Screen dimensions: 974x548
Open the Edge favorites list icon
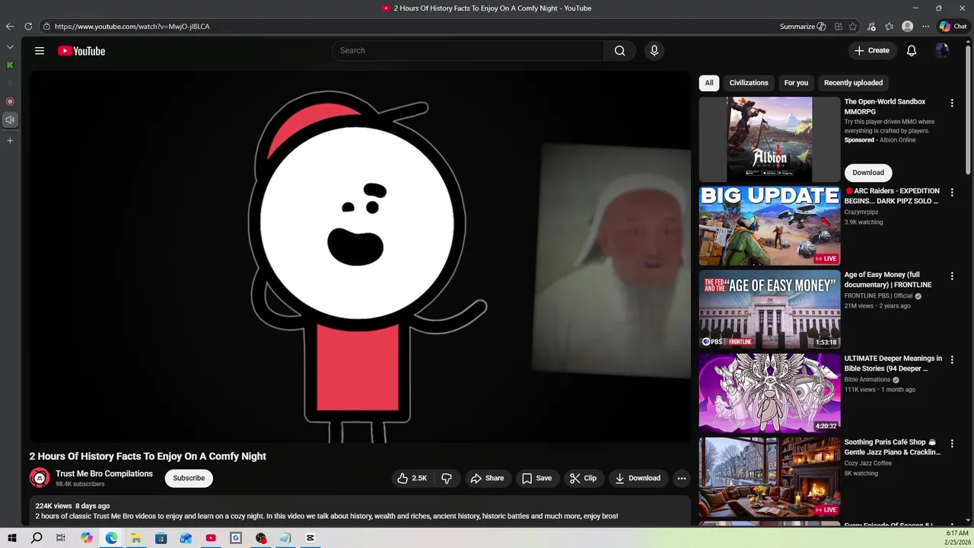coord(889,27)
